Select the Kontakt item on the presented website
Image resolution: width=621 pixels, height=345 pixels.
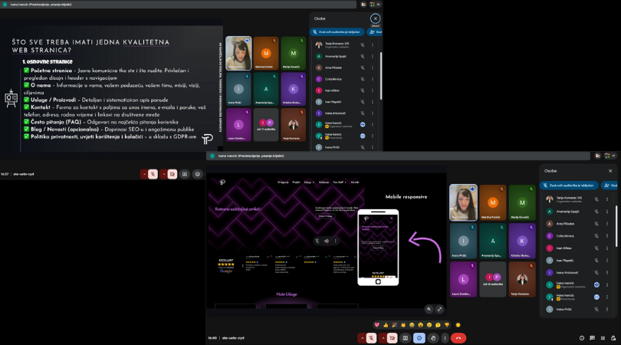(x=355, y=182)
